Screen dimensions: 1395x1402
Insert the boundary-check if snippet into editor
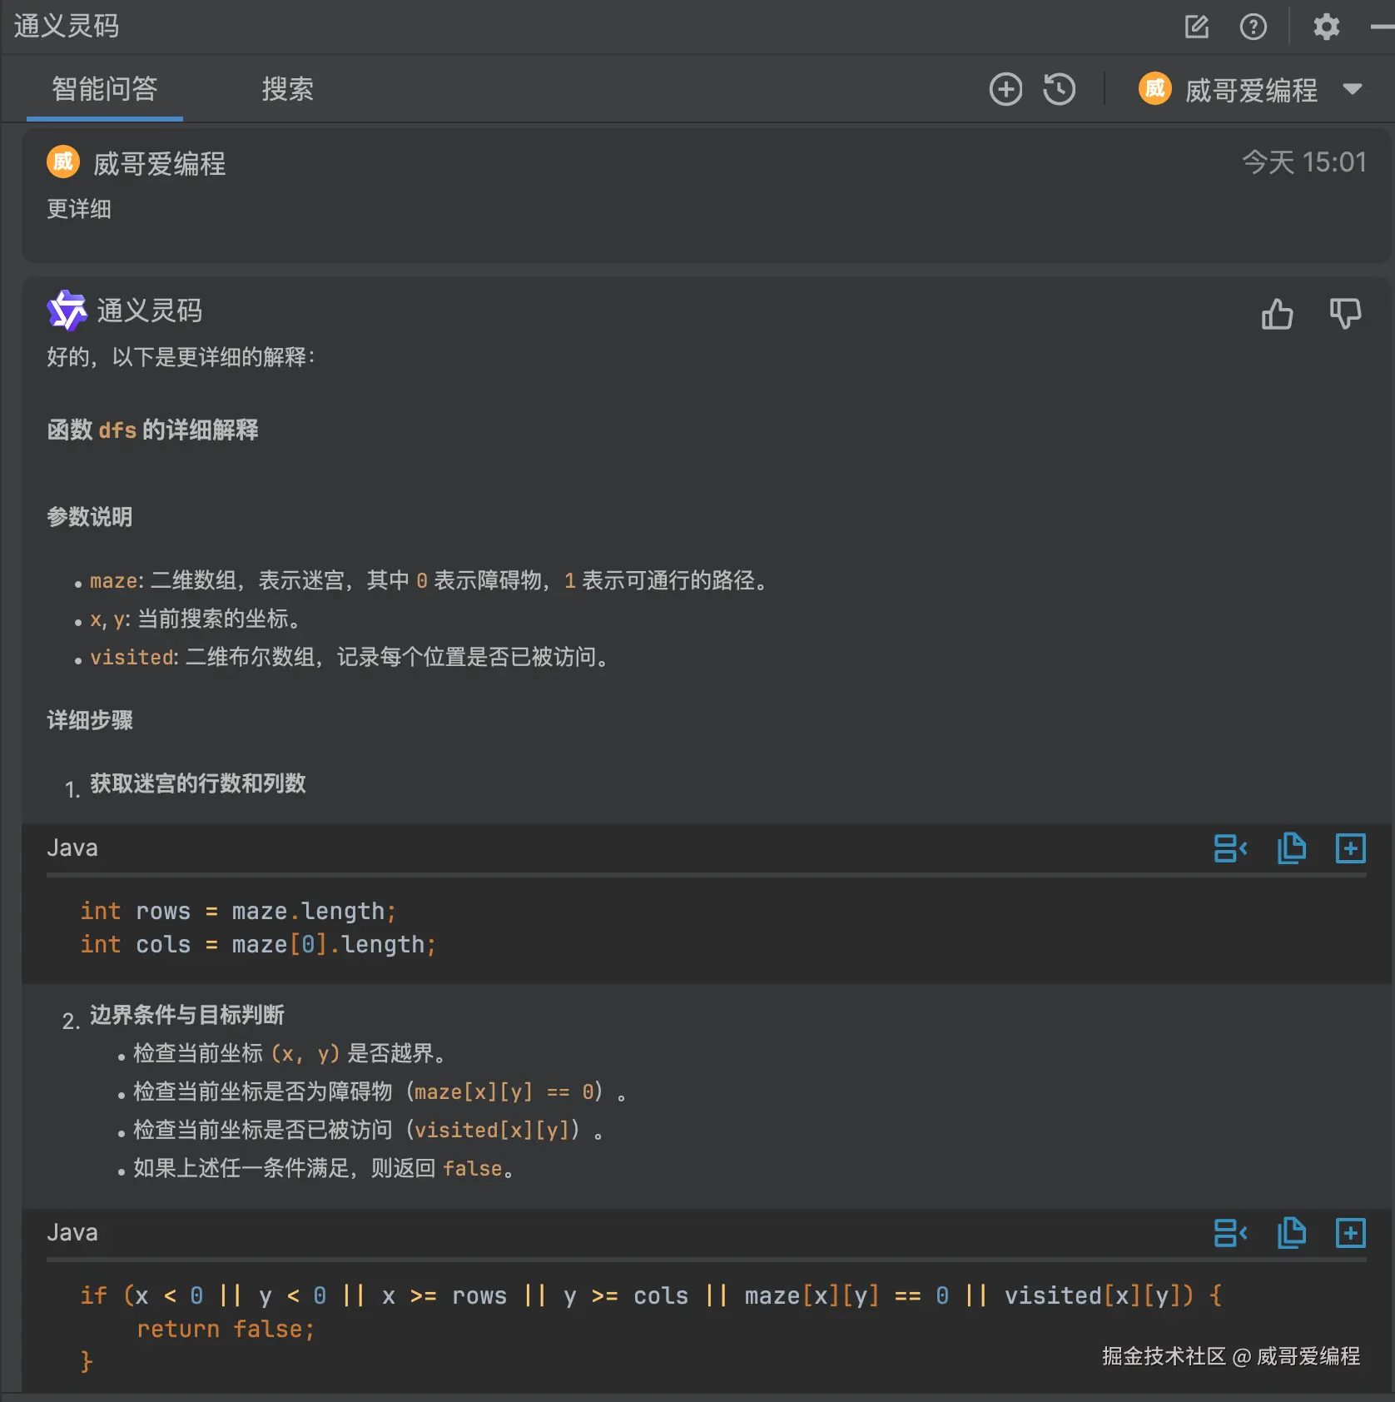1230,1233
